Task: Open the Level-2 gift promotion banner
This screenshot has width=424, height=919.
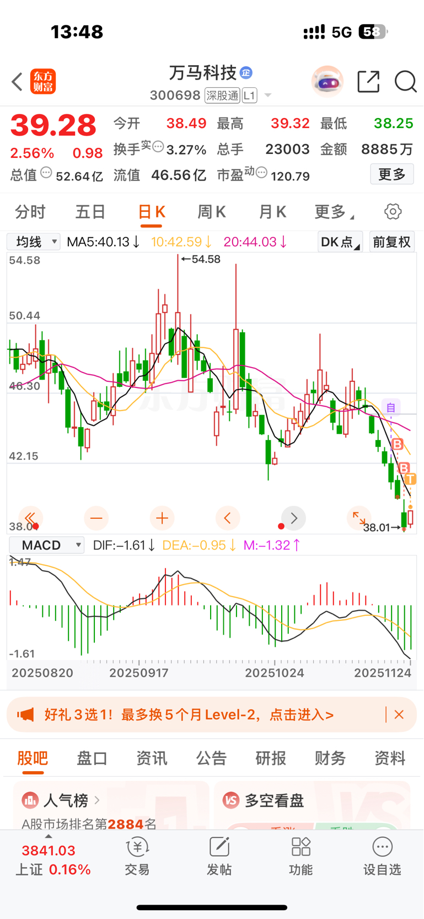Action: [212, 715]
